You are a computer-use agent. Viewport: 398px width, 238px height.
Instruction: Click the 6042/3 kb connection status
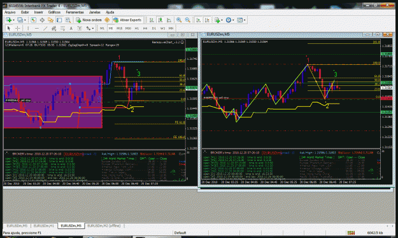tap(375, 233)
